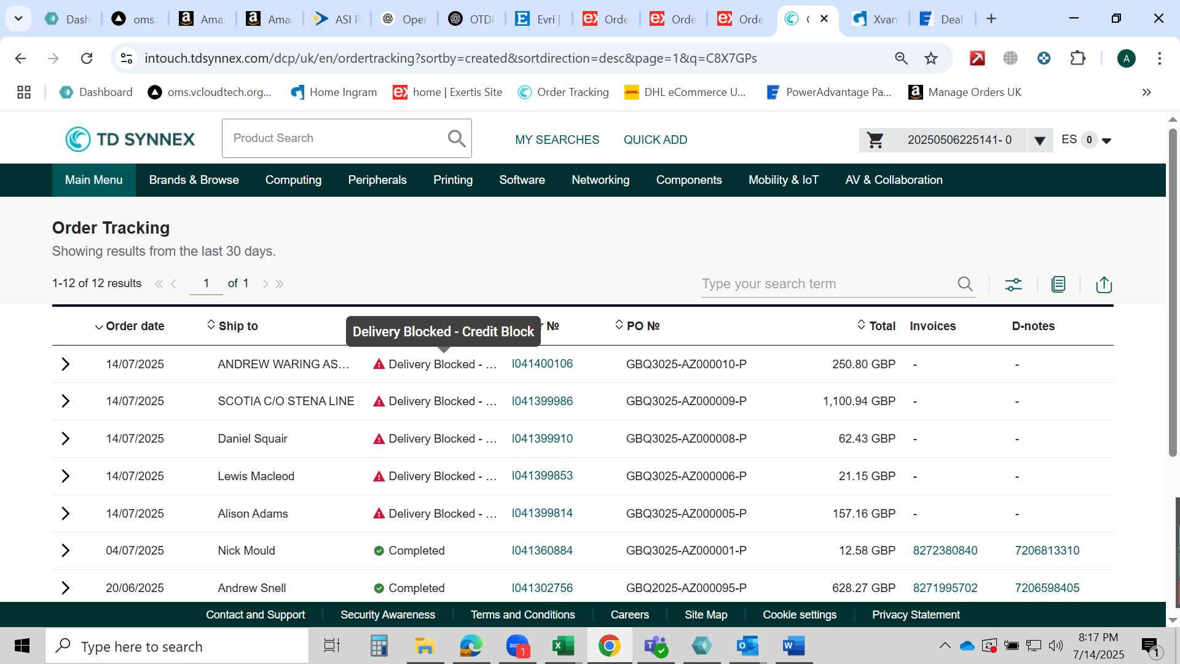The width and height of the screenshot is (1180, 664).
Task: Open a new browser tab
Action: [x=991, y=19]
